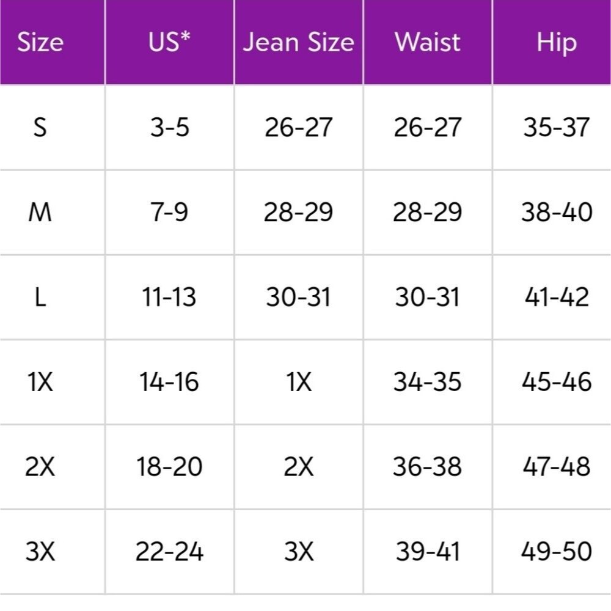Click the 2X label in Size column
611x611 pixels.
[40, 466]
